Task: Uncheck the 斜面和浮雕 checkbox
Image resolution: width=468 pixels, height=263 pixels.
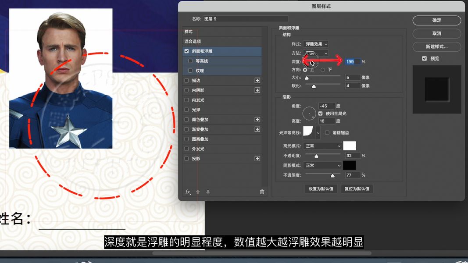Action: [186, 51]
